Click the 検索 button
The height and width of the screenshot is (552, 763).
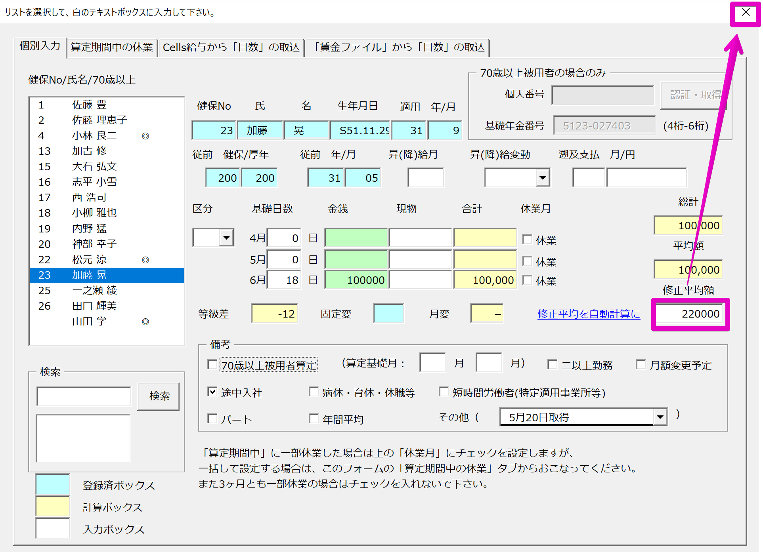pyautogui.click(x=159, y=396)
